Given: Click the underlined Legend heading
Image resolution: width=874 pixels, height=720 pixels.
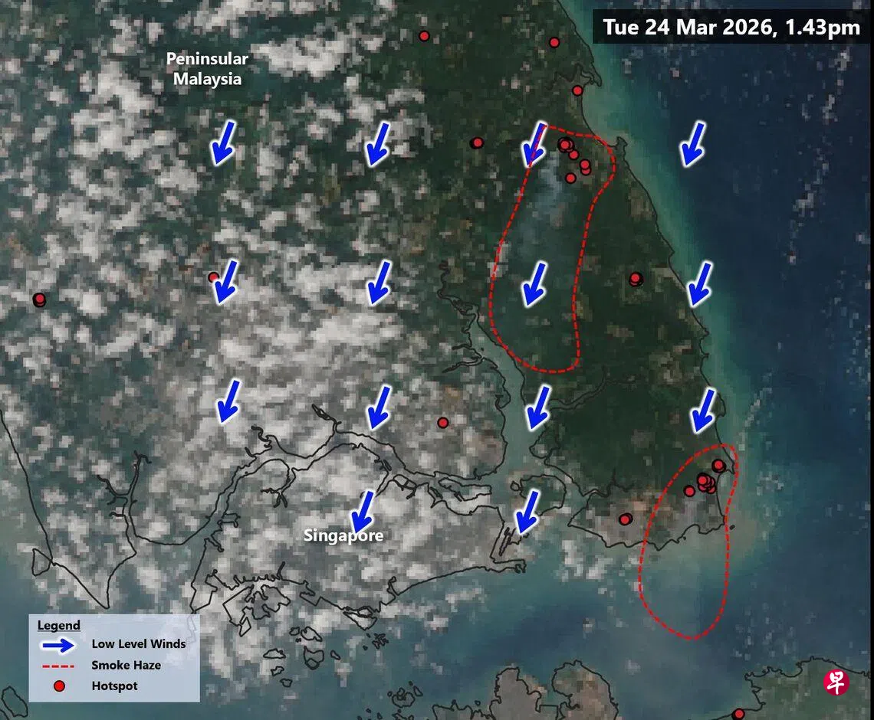Looking at the screenshot, I should point(58,625).
